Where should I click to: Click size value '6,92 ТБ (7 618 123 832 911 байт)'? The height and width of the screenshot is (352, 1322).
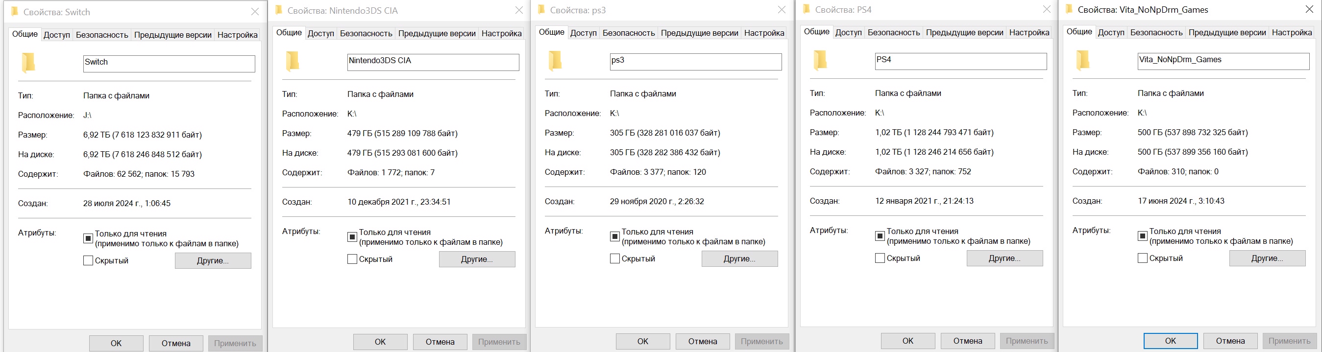pos(143,135)
